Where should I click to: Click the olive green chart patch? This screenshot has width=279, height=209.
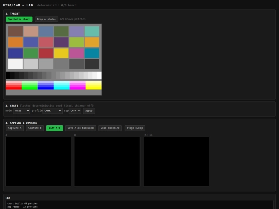[x=61, y=31]
